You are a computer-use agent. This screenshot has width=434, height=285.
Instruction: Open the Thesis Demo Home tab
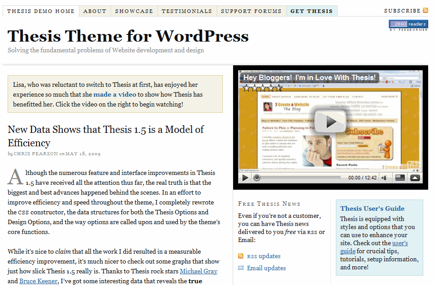click(x=41, y=11)
